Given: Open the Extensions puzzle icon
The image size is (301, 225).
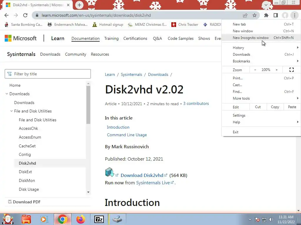Looking at the screenshot, I should [266, 15].
